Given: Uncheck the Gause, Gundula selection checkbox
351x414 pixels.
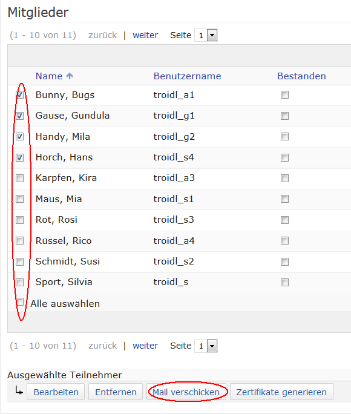Looking at the screenshot, I should (x=20, y=116).
